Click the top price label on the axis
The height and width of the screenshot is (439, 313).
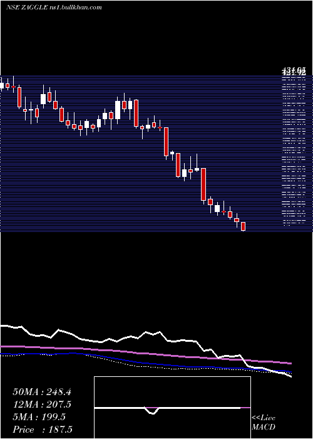pos(294,70)
